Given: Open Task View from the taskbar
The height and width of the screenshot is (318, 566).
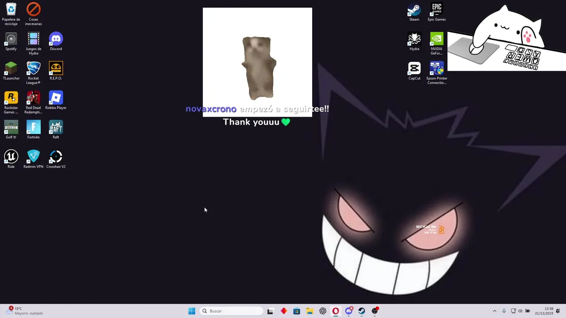Looking at the screenshot, I should [270, 311].
